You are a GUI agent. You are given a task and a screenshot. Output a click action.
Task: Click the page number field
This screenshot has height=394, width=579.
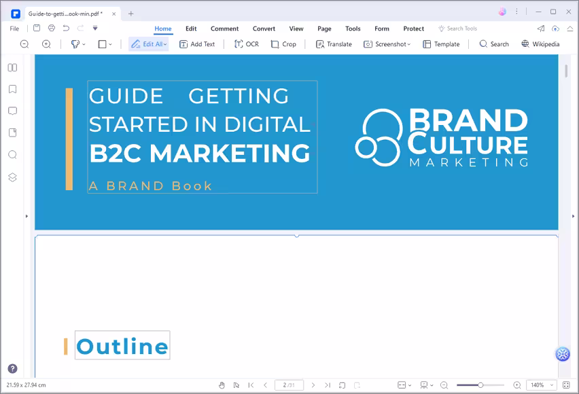[289, 385]
